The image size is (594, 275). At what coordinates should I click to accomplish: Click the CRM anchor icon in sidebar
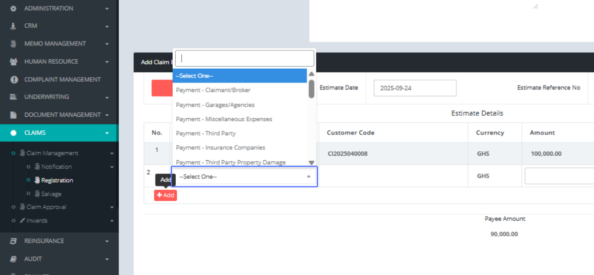coord(13,26)
